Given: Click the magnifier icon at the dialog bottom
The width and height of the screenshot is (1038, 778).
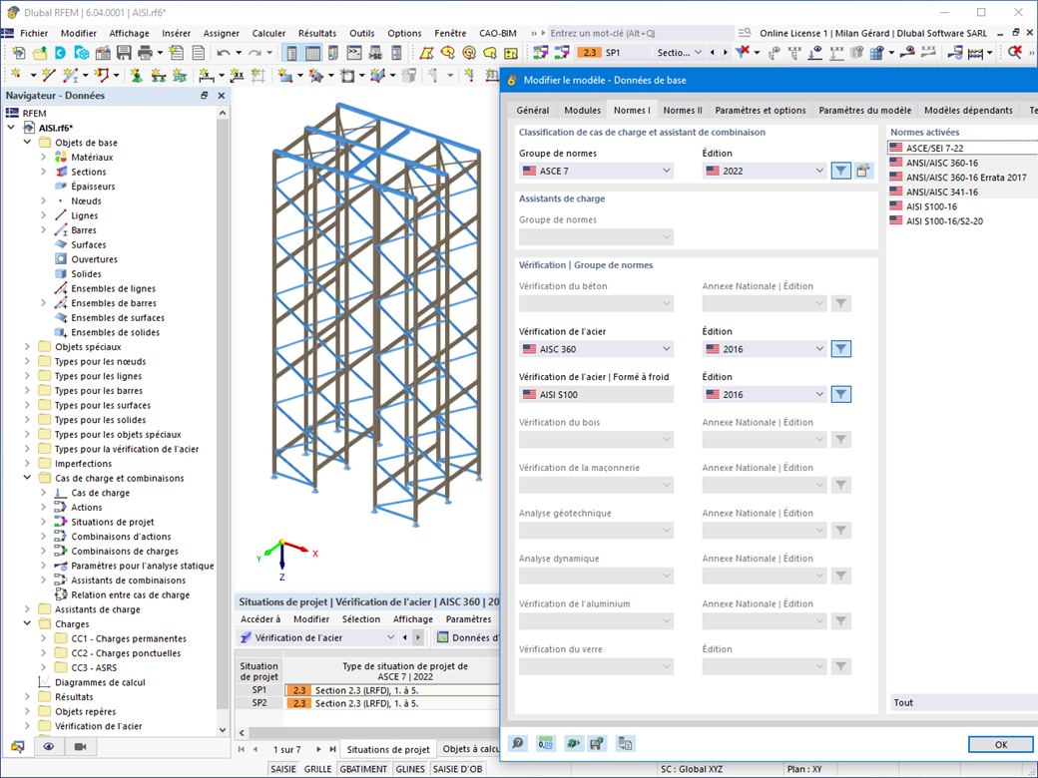Looking at the screenshot, I should pos(517,743).
